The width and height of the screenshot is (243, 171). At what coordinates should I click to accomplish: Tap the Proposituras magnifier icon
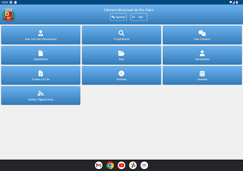point(121,33)
